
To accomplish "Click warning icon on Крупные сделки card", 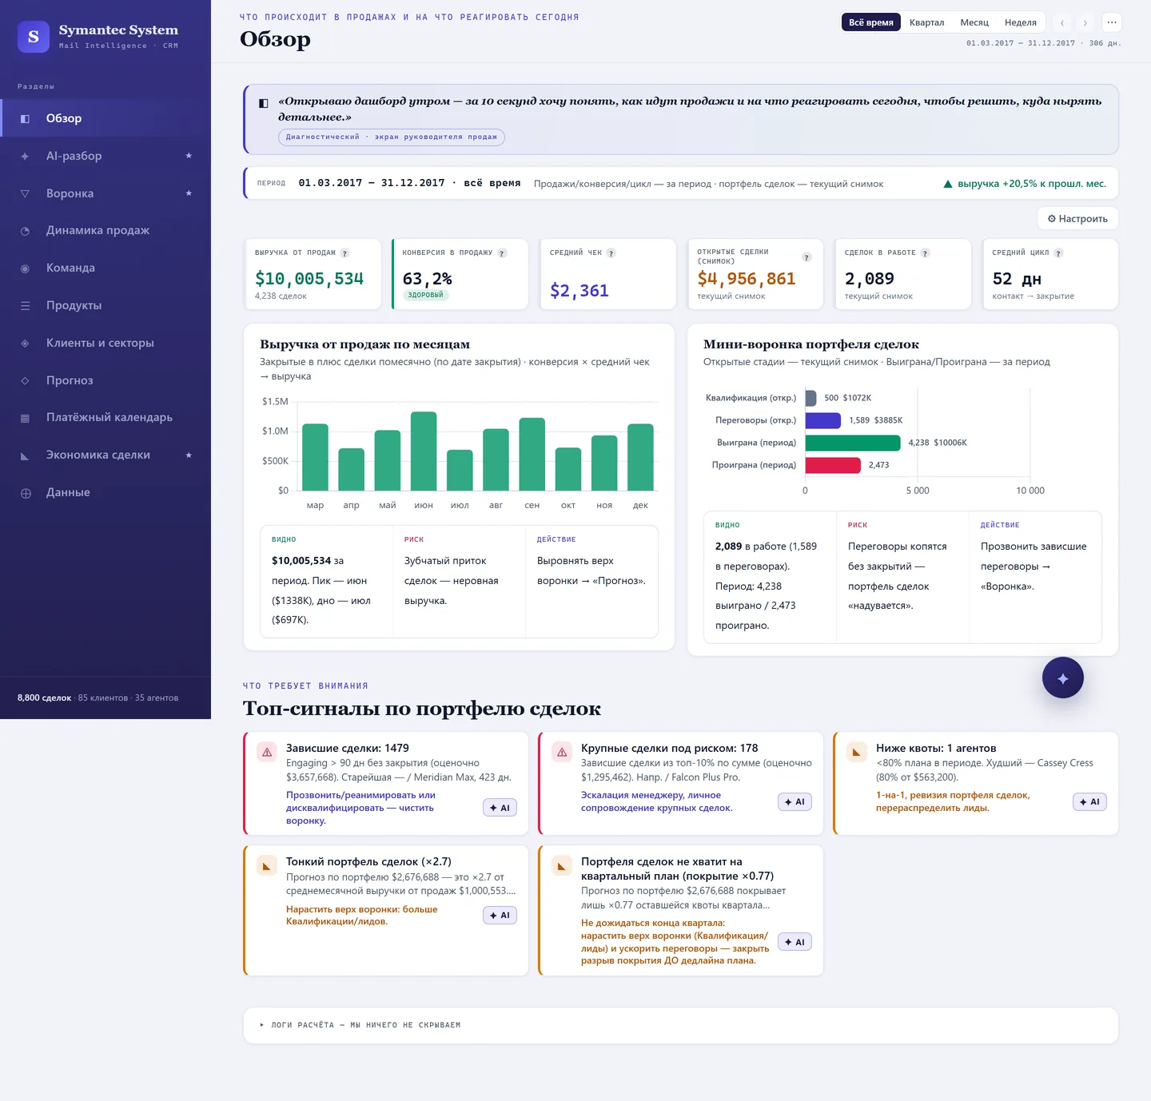I will click(x=562, y=752).
